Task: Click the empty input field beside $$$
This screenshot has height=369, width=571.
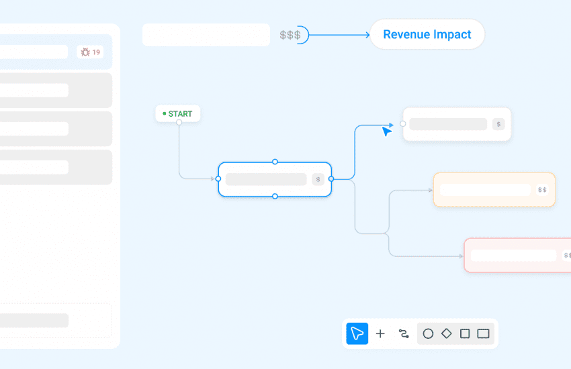Action: point(206,35)
